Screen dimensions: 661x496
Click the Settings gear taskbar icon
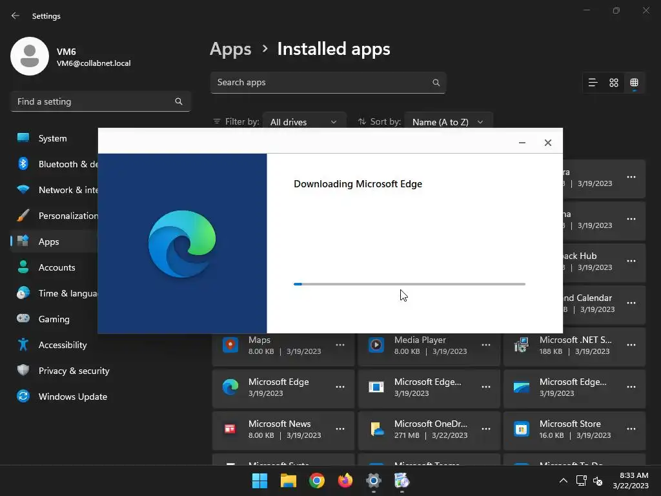pyautogui.click(x=374, y=480)
